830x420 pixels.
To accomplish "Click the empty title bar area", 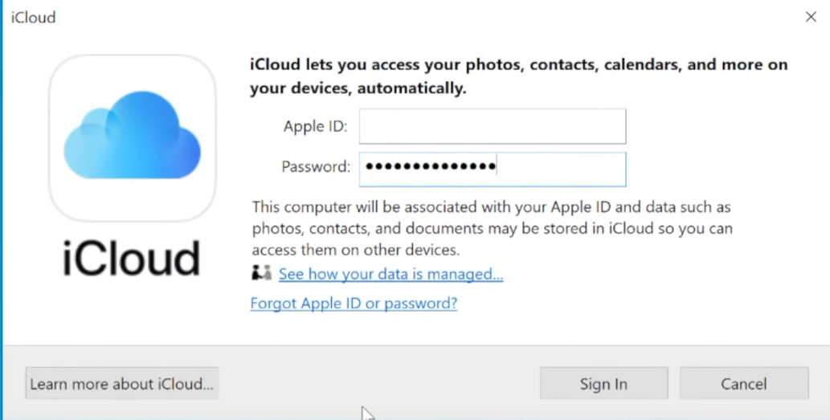I will pos(402,18).
